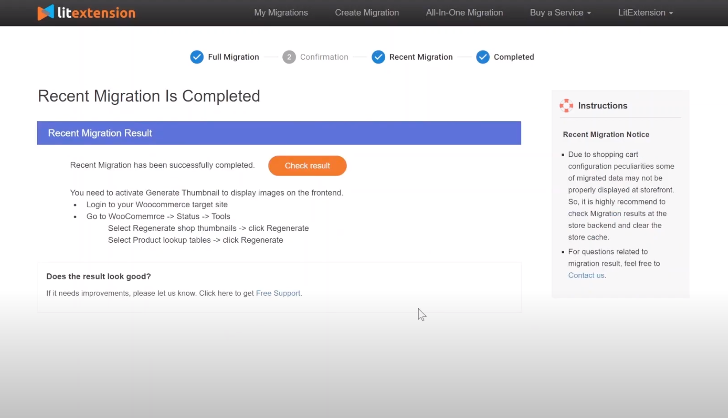728x418 pixels.
Task: Click the Instructions panel title
Action: 603,105
